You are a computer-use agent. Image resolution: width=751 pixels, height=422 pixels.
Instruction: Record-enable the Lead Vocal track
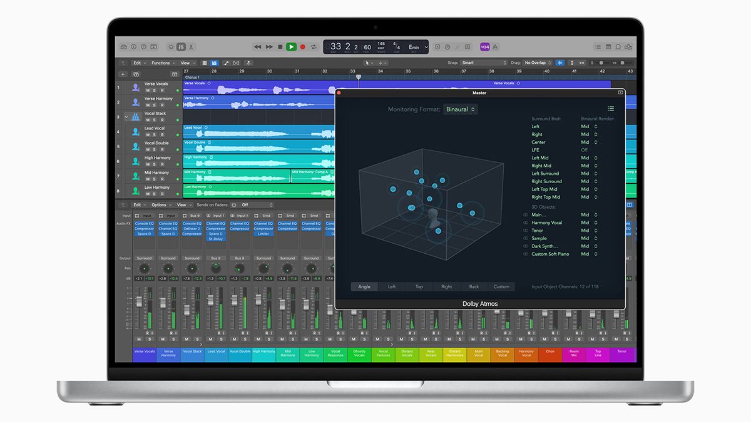pos(161,134)
